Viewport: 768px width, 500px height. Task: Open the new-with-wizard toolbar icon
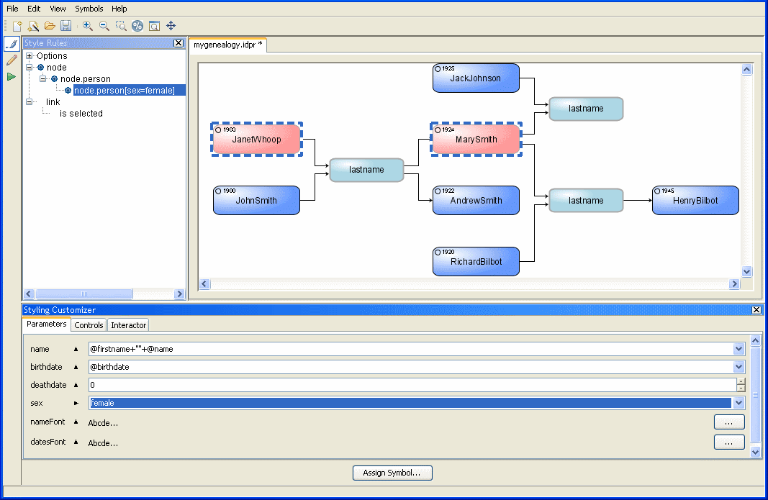[x=33, y=26]
